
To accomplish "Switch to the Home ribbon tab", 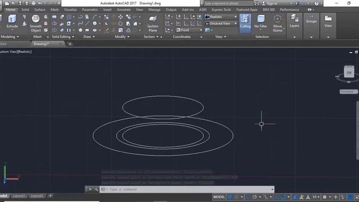I will pos(11,10).
